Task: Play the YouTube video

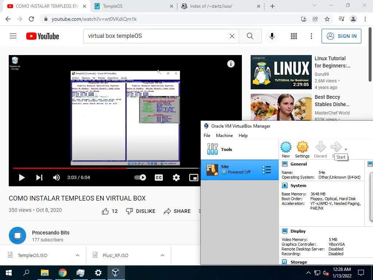Action: coord(21,178)
